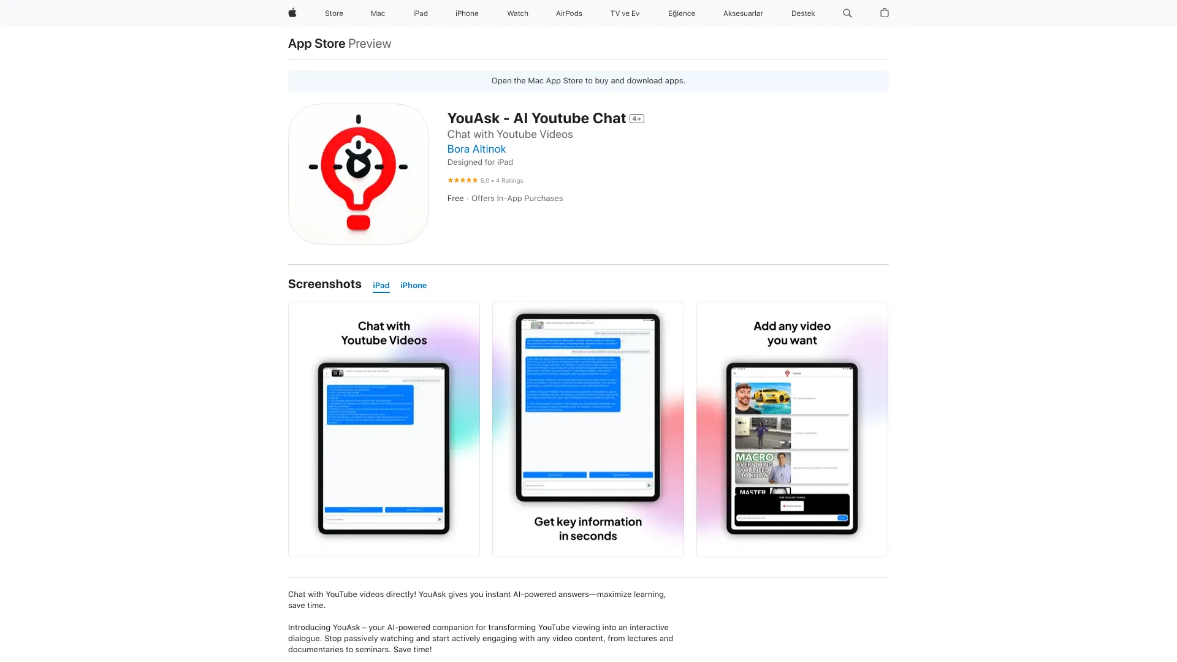1177x662 pixels.
Task: Click the Mac menu item
Action: (x=378, y=13)
